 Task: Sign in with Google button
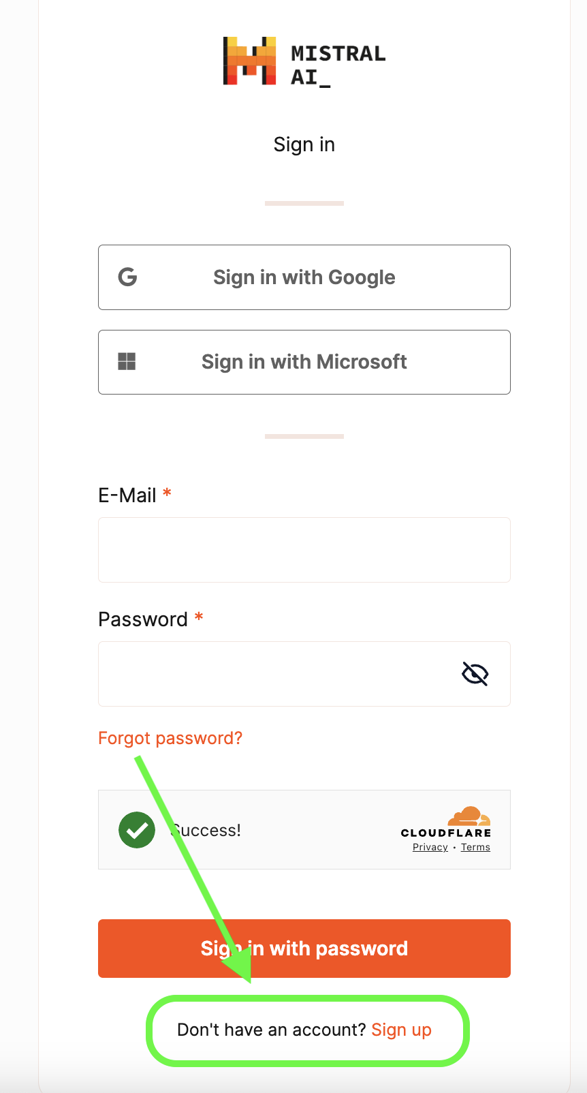pyautogui.click(x=304, y=277)
